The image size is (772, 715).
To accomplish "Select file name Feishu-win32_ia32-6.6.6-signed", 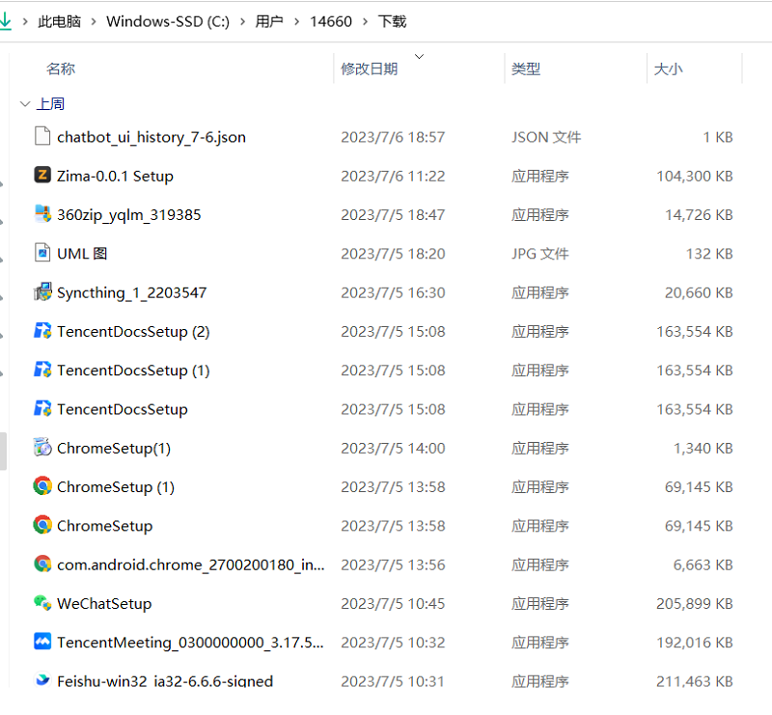I will coord(165,681).
